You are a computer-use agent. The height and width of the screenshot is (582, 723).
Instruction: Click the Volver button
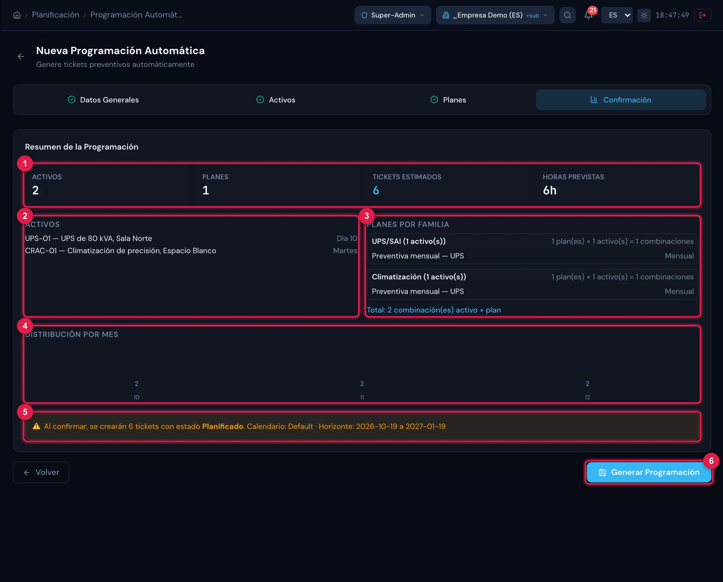(41, 472)
